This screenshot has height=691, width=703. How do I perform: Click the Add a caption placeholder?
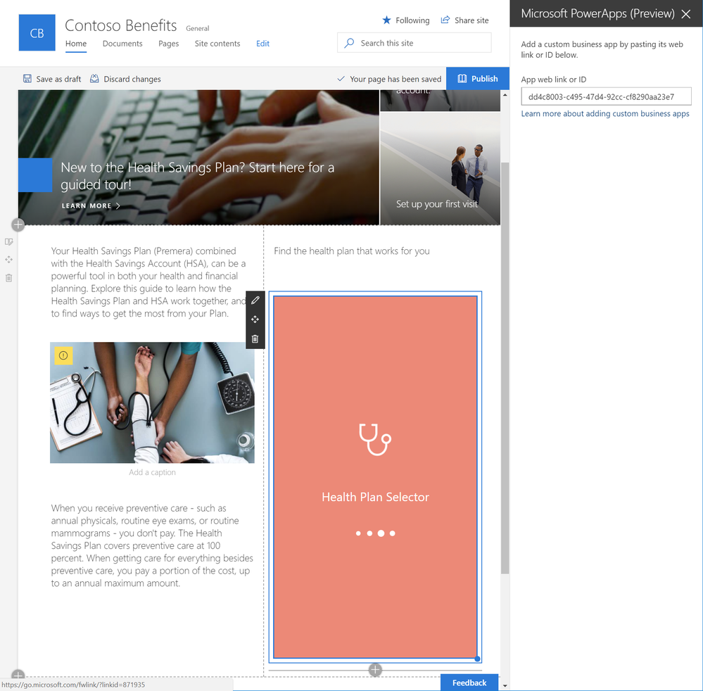(152, 472)
